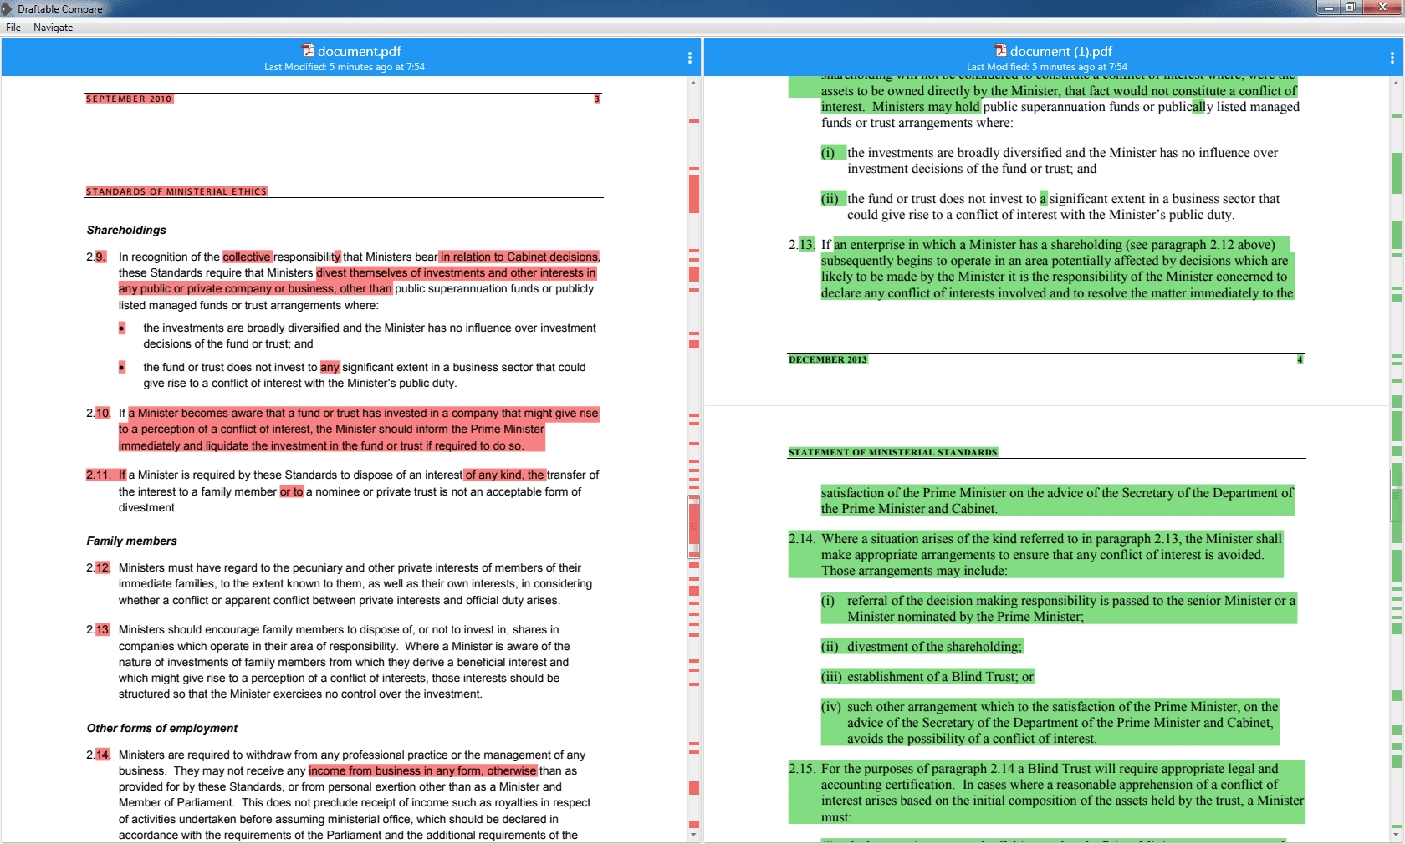Image resolution: width=1405 pixels, height=844 pixels.
Task: Open right document (1).pdf options kebab menu
Action: pos(1392,58)
